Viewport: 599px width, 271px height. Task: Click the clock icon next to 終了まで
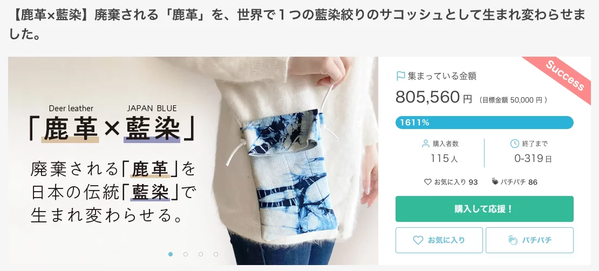click(x=515, y=144)
